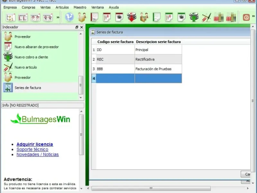Click main area scroll right arrow
Viewport: 257px width, 193px height.
pos(248,188)
